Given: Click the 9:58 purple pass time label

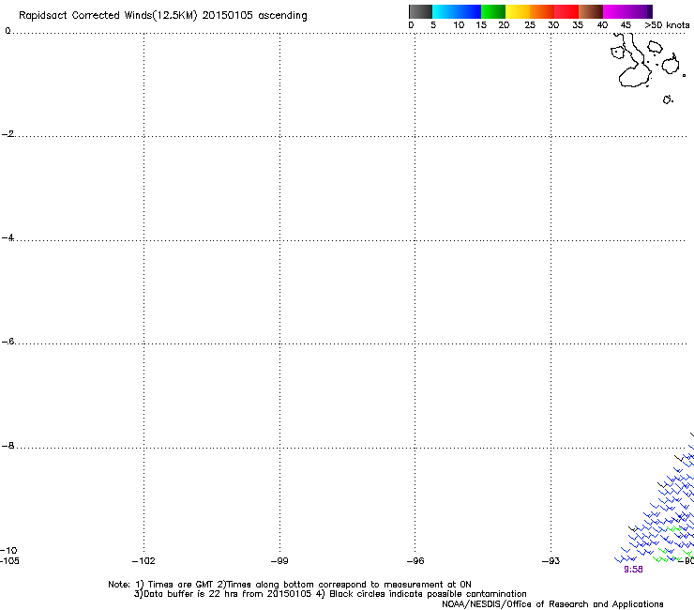Looking at the screenshot, I should [x=633, y=570].
